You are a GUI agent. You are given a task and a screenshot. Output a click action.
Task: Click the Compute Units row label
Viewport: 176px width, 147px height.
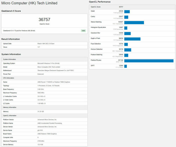[x=8, y=138]
